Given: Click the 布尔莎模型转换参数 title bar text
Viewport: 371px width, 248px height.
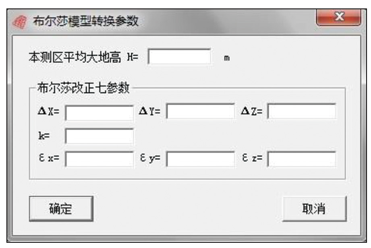Looking at the screenshot, I should [x=85, y=21].
